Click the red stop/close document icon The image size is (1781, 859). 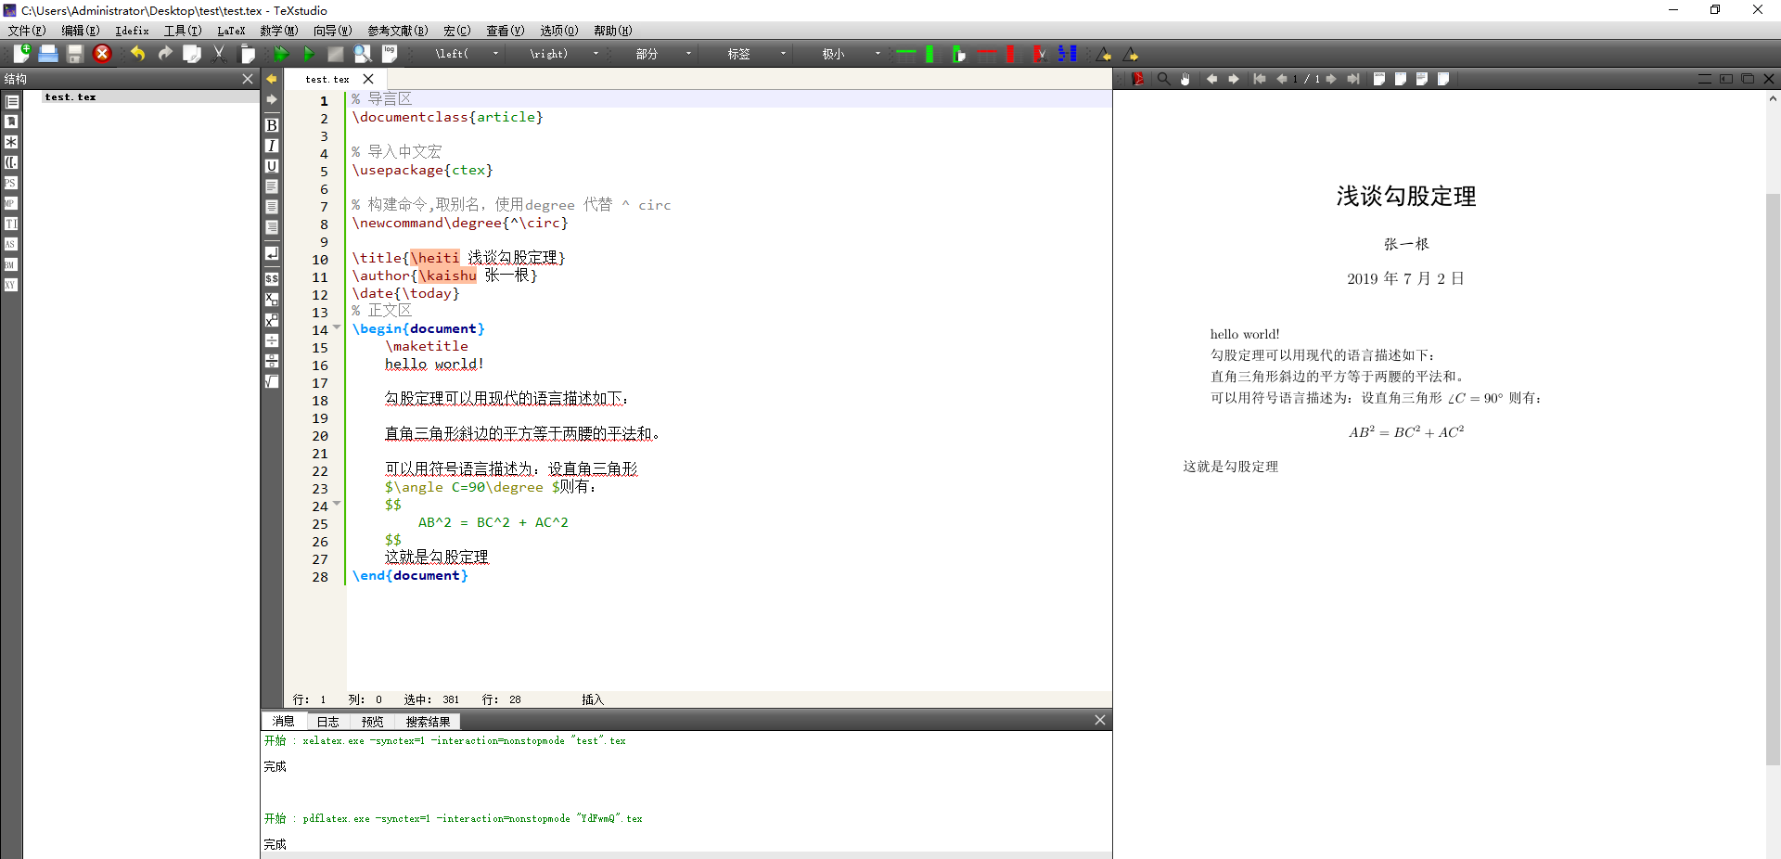point(102,54)
